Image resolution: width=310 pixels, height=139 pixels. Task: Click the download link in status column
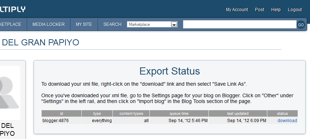[287, 121]
